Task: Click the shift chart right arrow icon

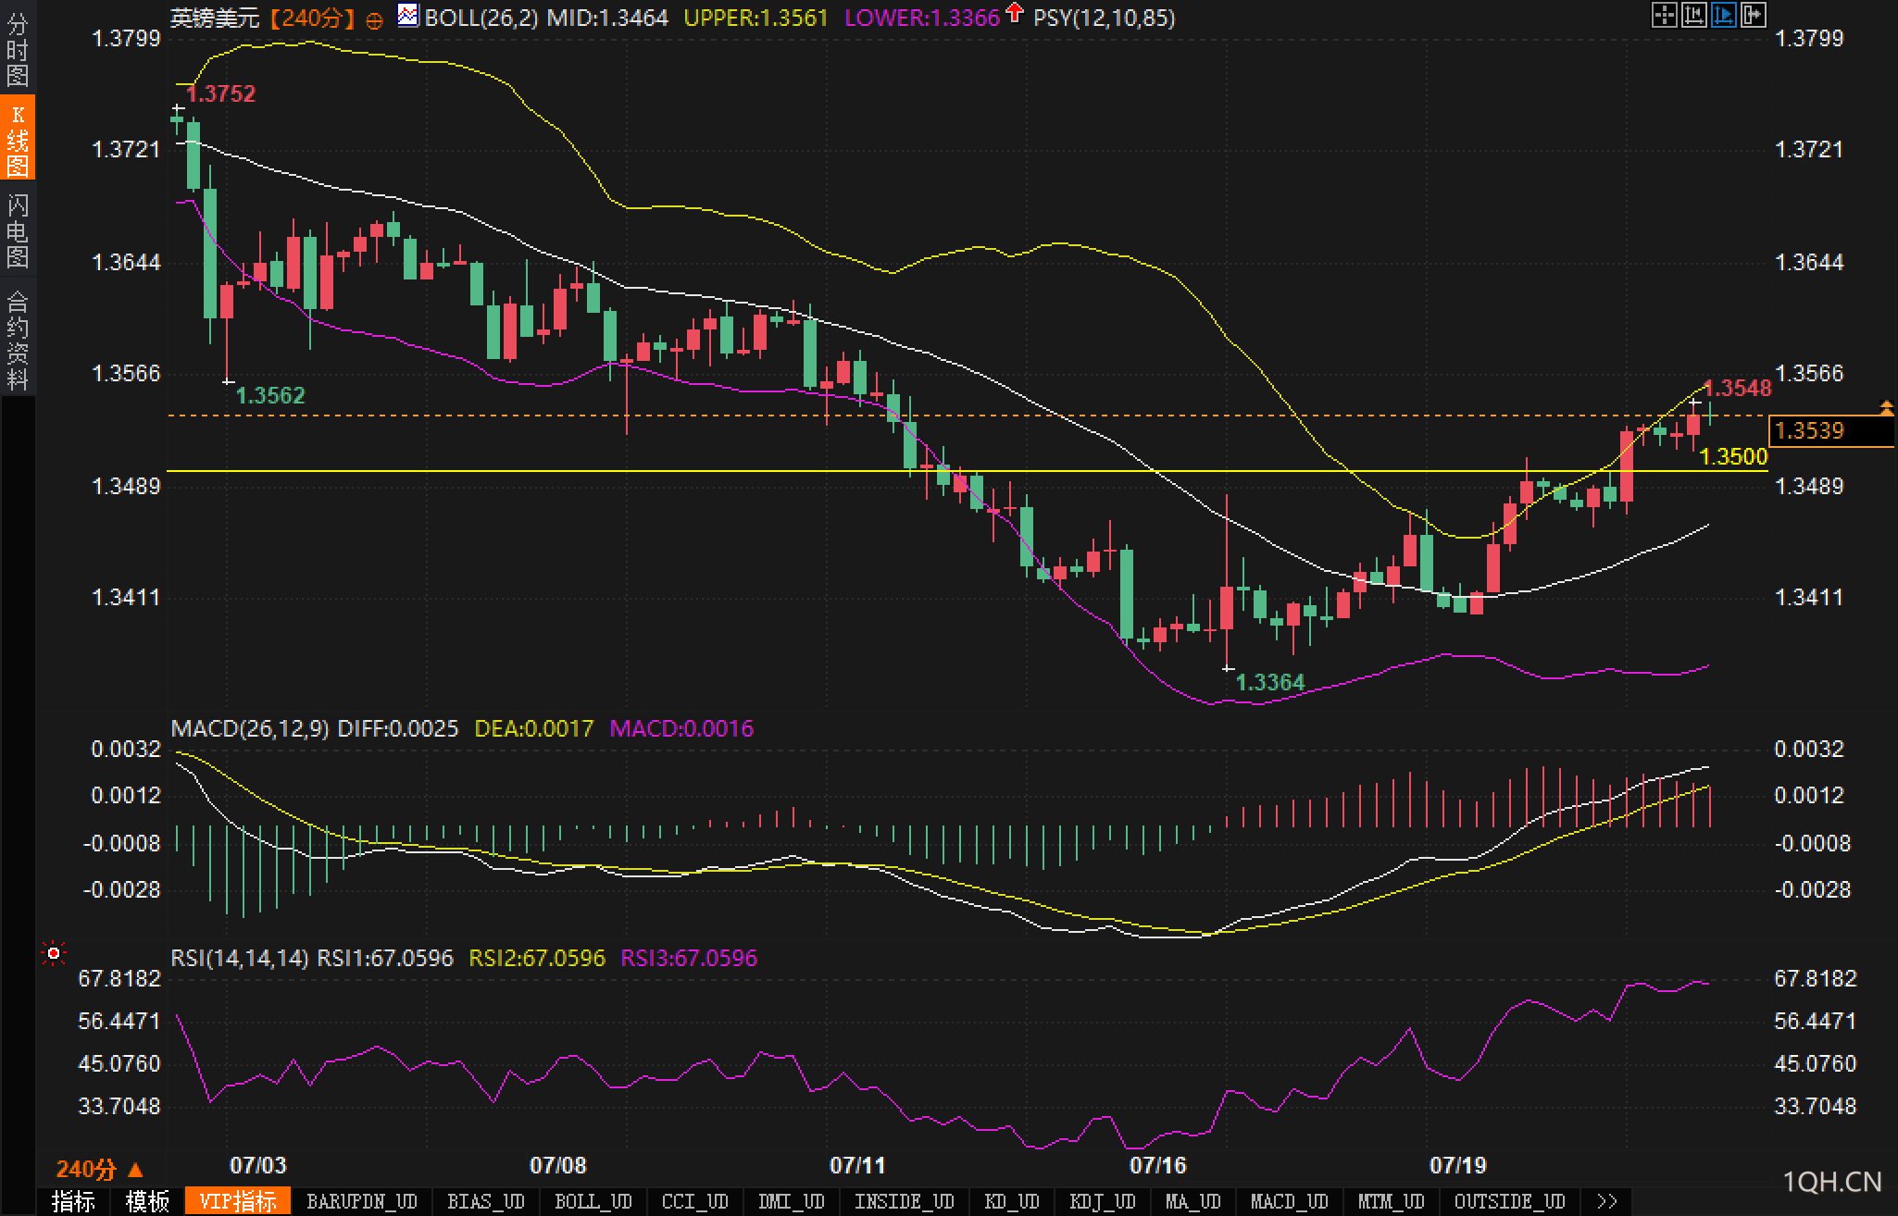Action: (x=1753, y=15)
